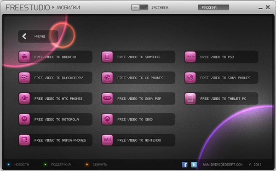This screenshot has height=171, width=276.
Task: Click the Заставка label text
Action: coord(160,7)
